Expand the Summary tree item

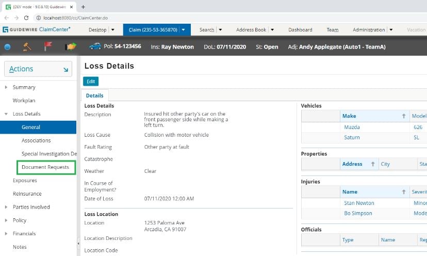pyautogui.click(x=6, y=87)
